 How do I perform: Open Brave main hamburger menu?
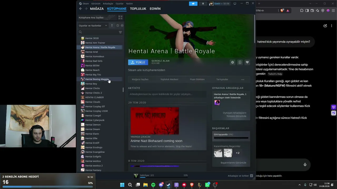[x=333, y=10]
